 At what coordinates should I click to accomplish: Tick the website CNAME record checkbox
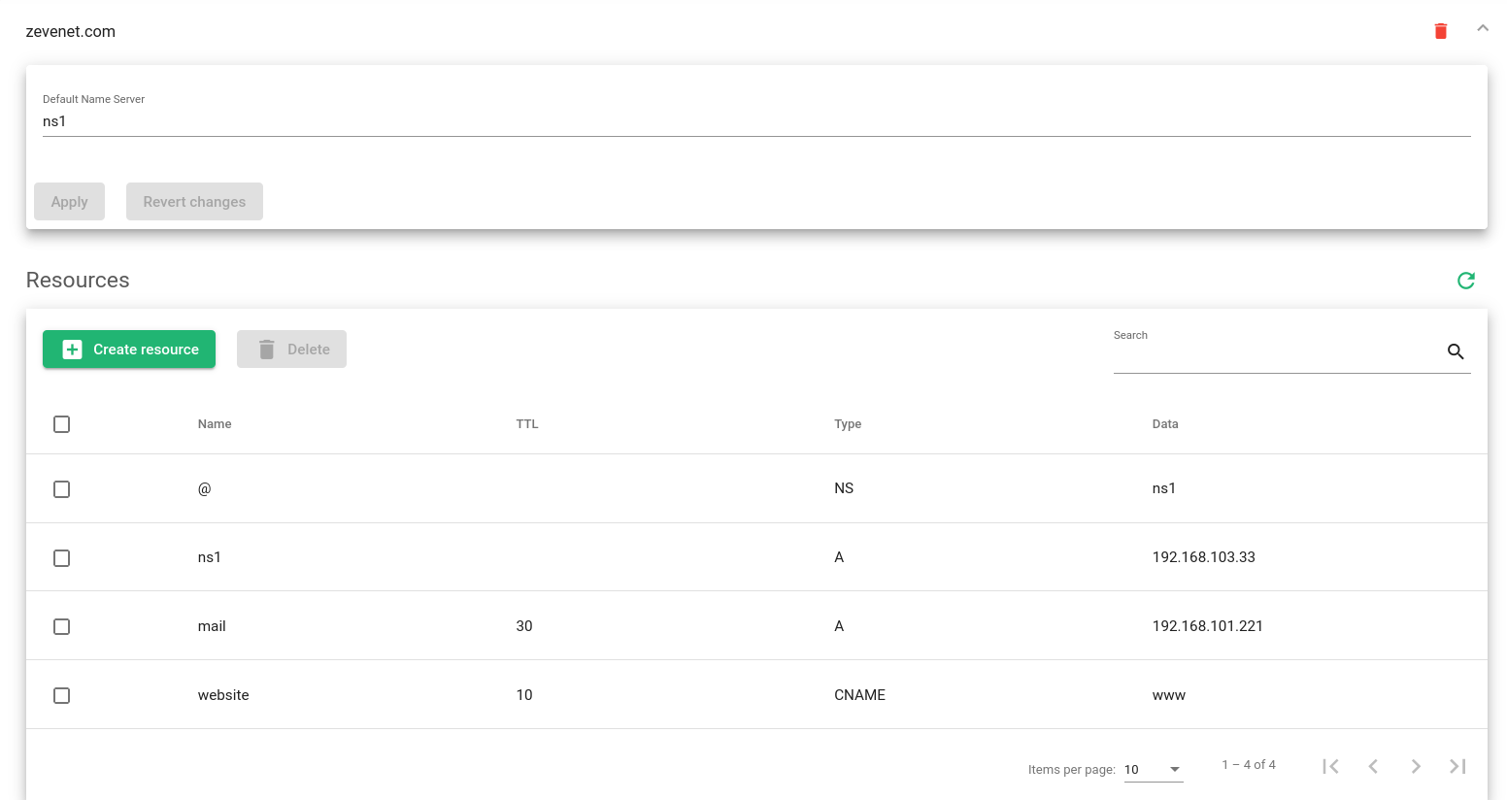(61, 696)
